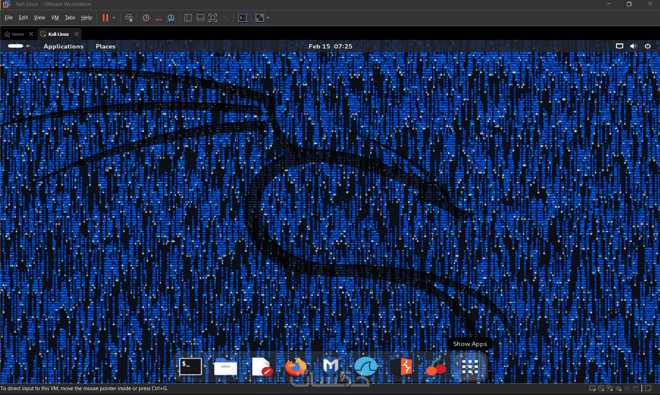
Task: Launch Firefox from the dock
Action: point(296,366)
